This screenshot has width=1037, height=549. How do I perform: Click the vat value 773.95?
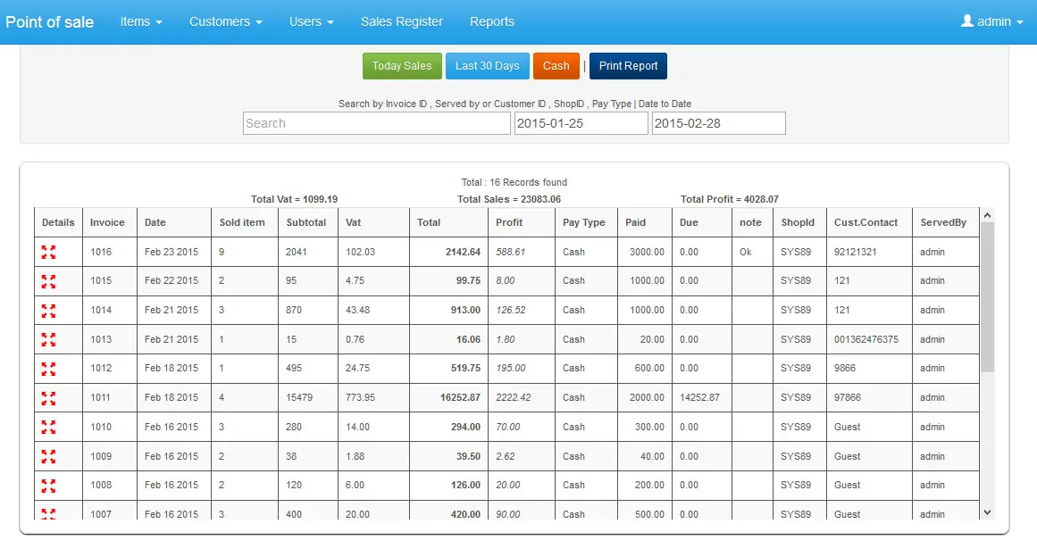pyautogui.click(x=361, y=398)
